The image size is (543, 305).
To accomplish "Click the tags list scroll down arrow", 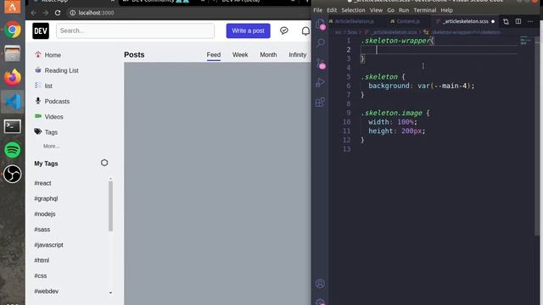I will (x=110, y=293).
